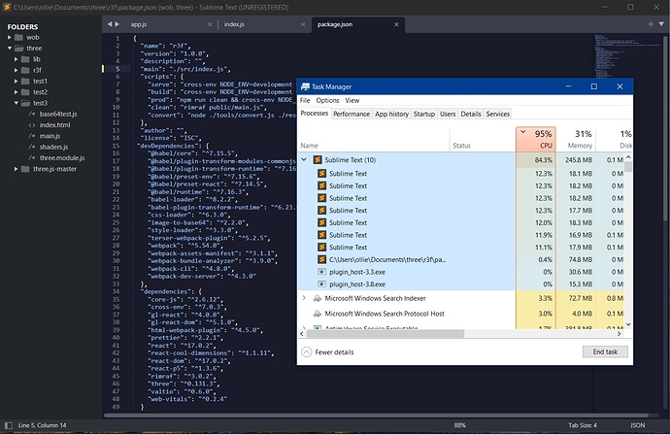Open Task Manager Options menu
The width and height of the screenshot is (670, 434).
coord(327,100)
